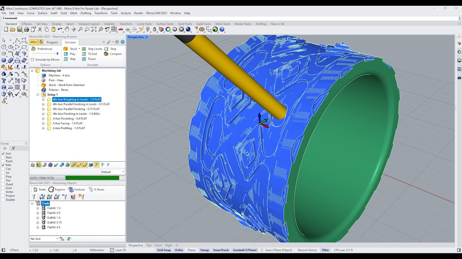462x259 pixels.
Task: Click the Save diskette icon
Action: pos(19,29)
